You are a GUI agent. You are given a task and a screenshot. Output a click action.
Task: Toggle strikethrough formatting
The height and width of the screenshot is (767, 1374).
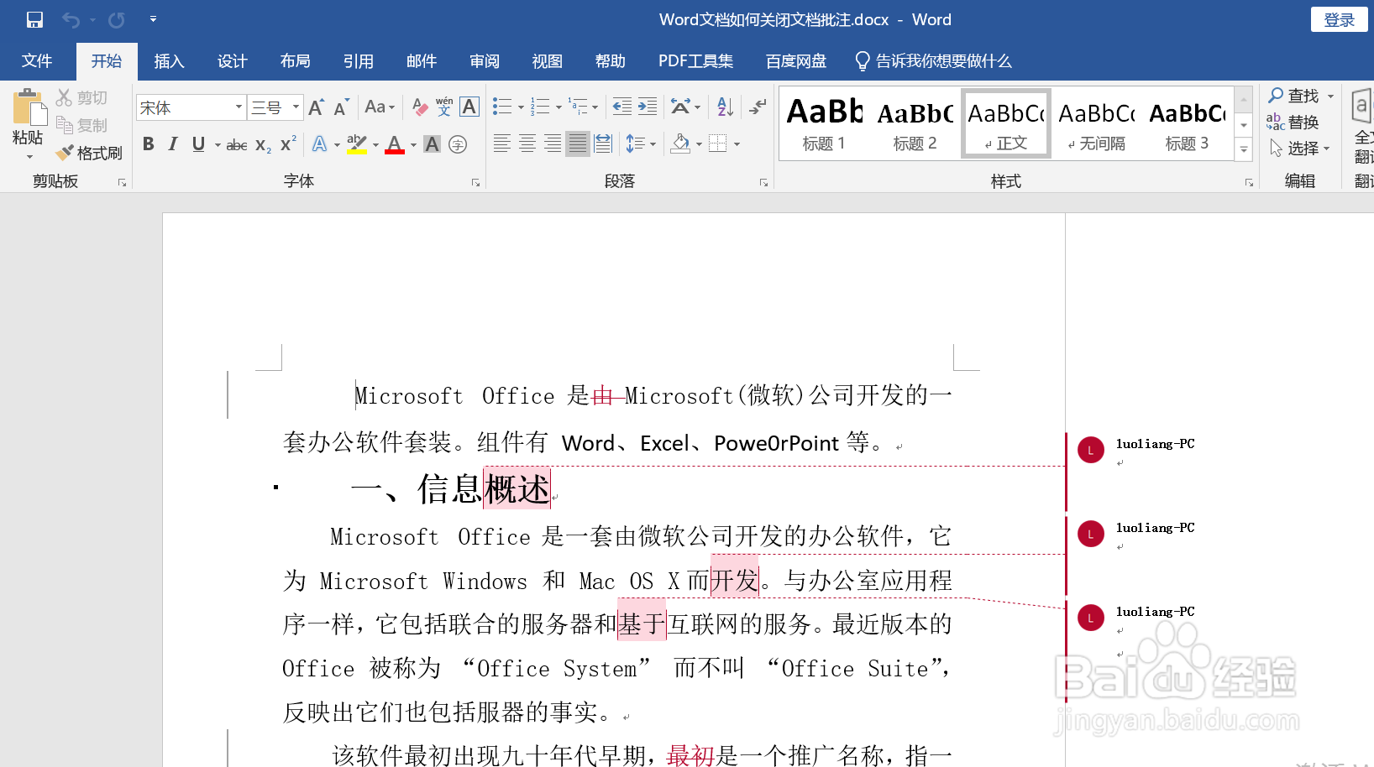[x=237, y=144]
